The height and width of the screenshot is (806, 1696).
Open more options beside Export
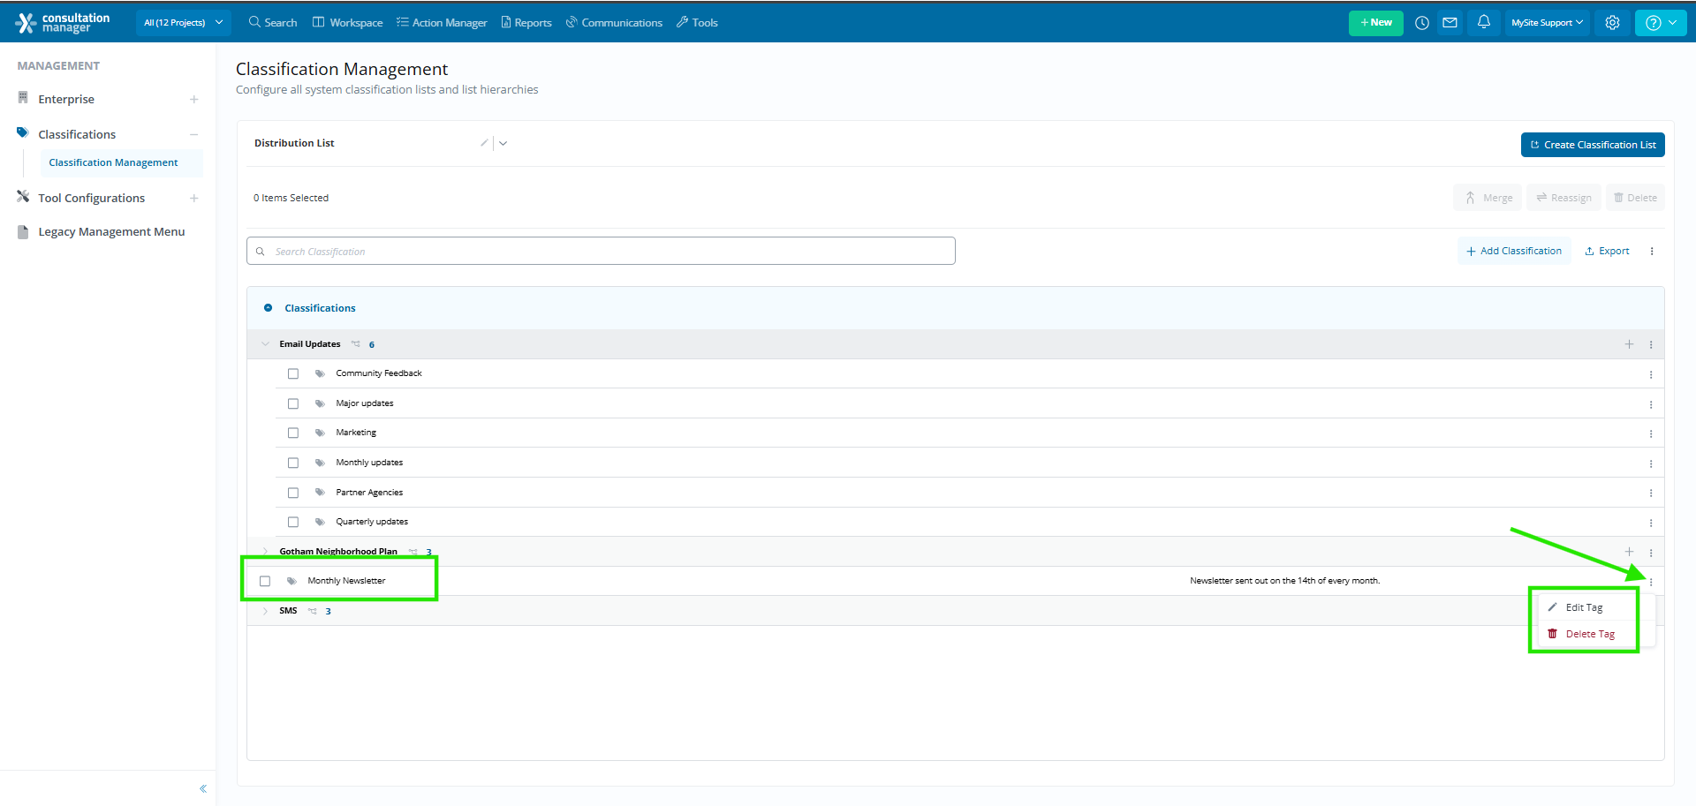(x=1652, y=252)
